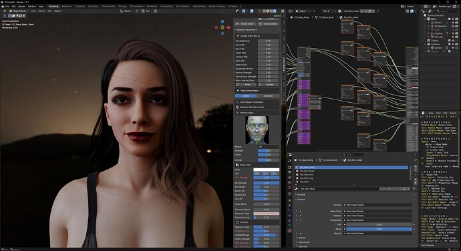
Task: Open the Modifiers wrench properties tab
Action: pos(289,205)
